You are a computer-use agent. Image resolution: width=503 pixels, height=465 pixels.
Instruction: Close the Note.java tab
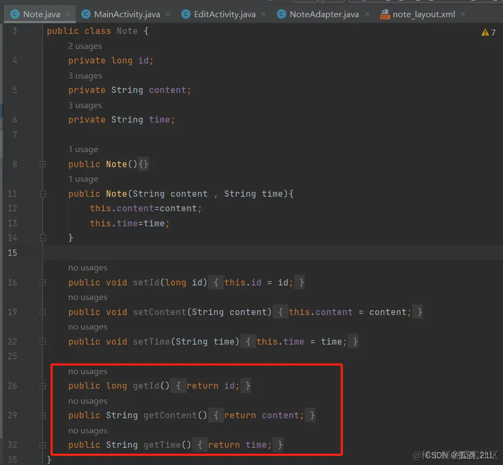tap(68, 14)
